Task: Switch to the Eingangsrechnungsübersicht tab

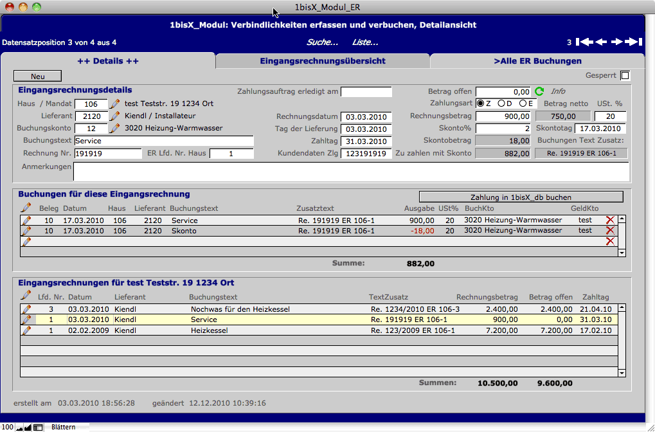Action: (x=322, y=61)
